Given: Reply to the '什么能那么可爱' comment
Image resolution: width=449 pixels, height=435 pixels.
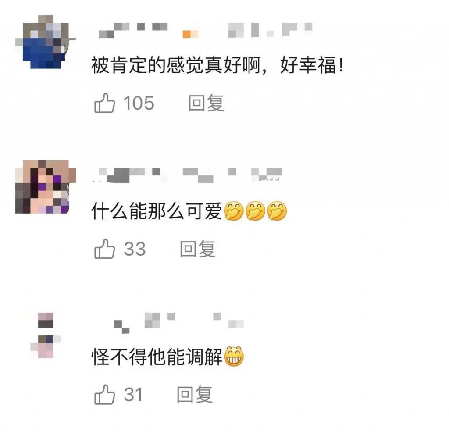Looking at the screenshot, I should (198, 249).
